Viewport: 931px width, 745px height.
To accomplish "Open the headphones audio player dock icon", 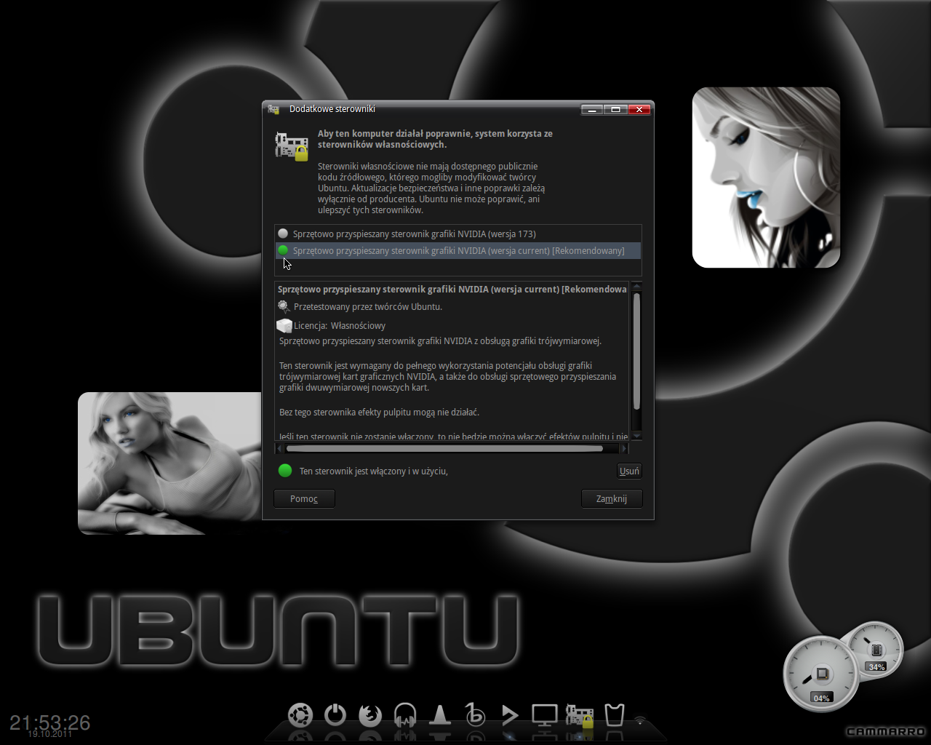I will [405, 715].
